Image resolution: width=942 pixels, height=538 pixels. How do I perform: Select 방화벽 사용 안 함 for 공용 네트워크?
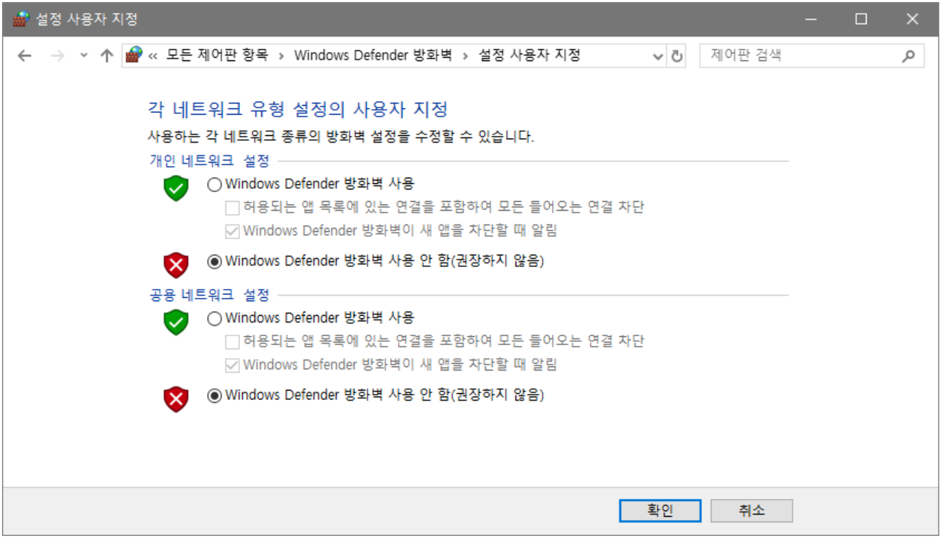[215, 395]
